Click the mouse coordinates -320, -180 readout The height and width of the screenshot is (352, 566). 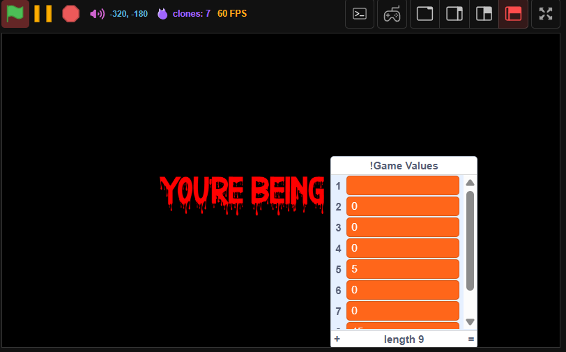128,14
